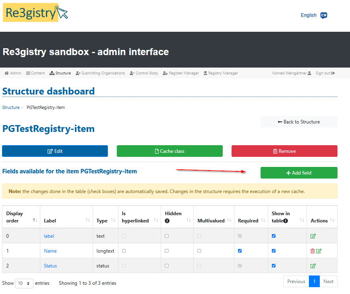Click the info icon next to Hidden header
Screen dimensions: 350x294
click(167, 220)
